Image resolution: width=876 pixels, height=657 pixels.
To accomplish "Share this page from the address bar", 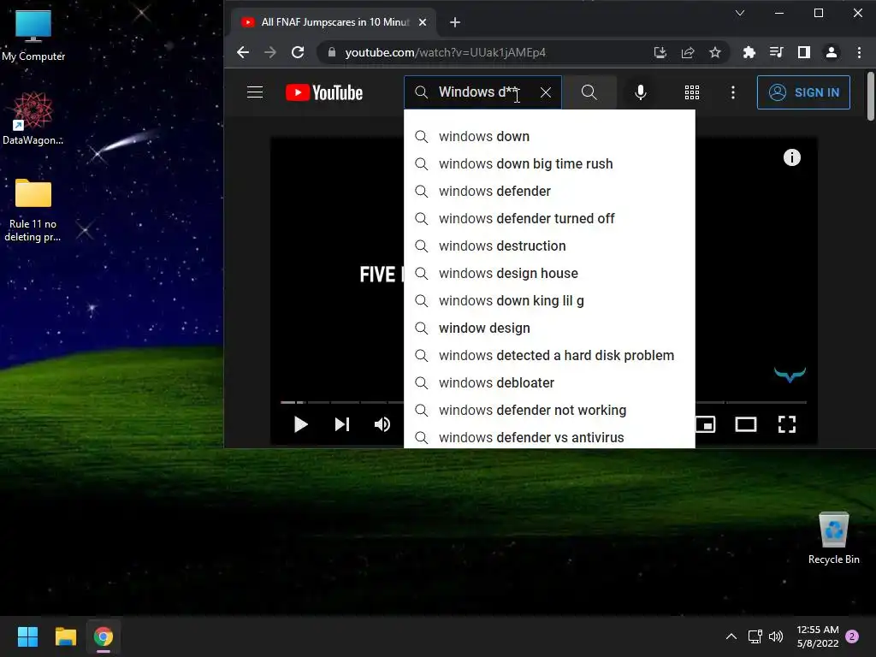I will tap(688, 52).
